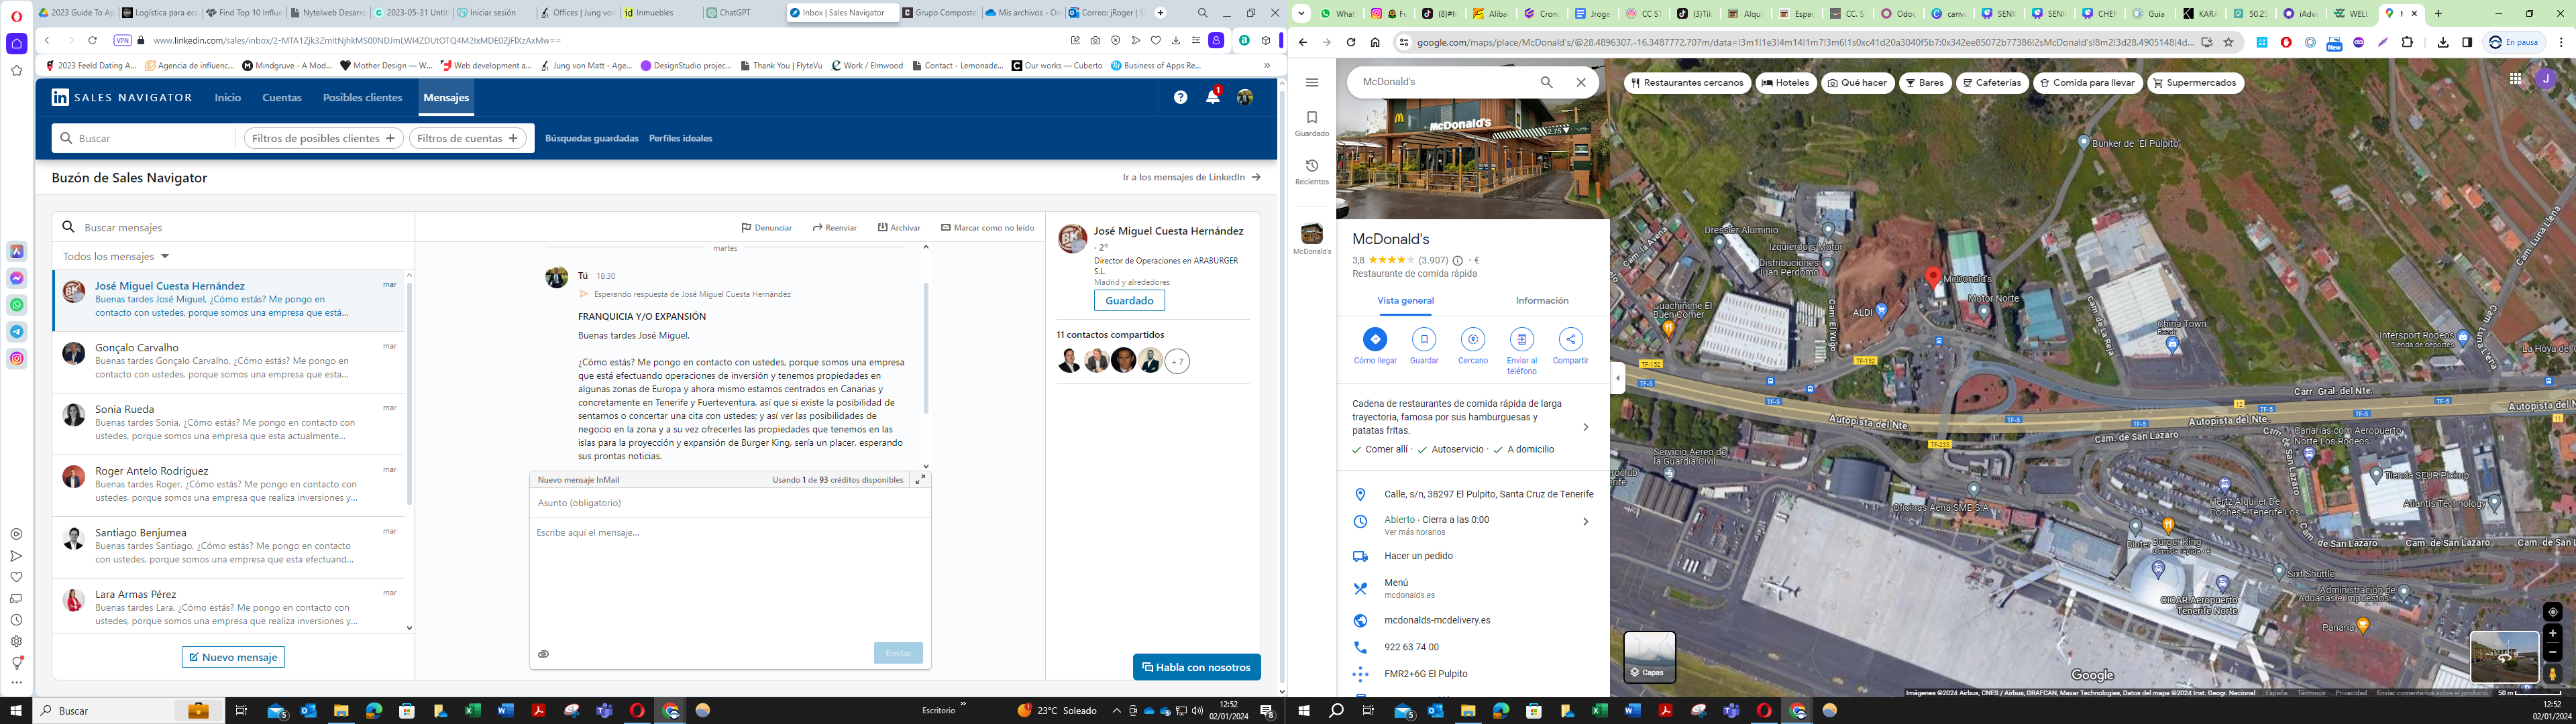The image size is (2576, 724).
Task: Click the 23°C Soleado weather in taskbar
Action: (x=1058, y=711)
